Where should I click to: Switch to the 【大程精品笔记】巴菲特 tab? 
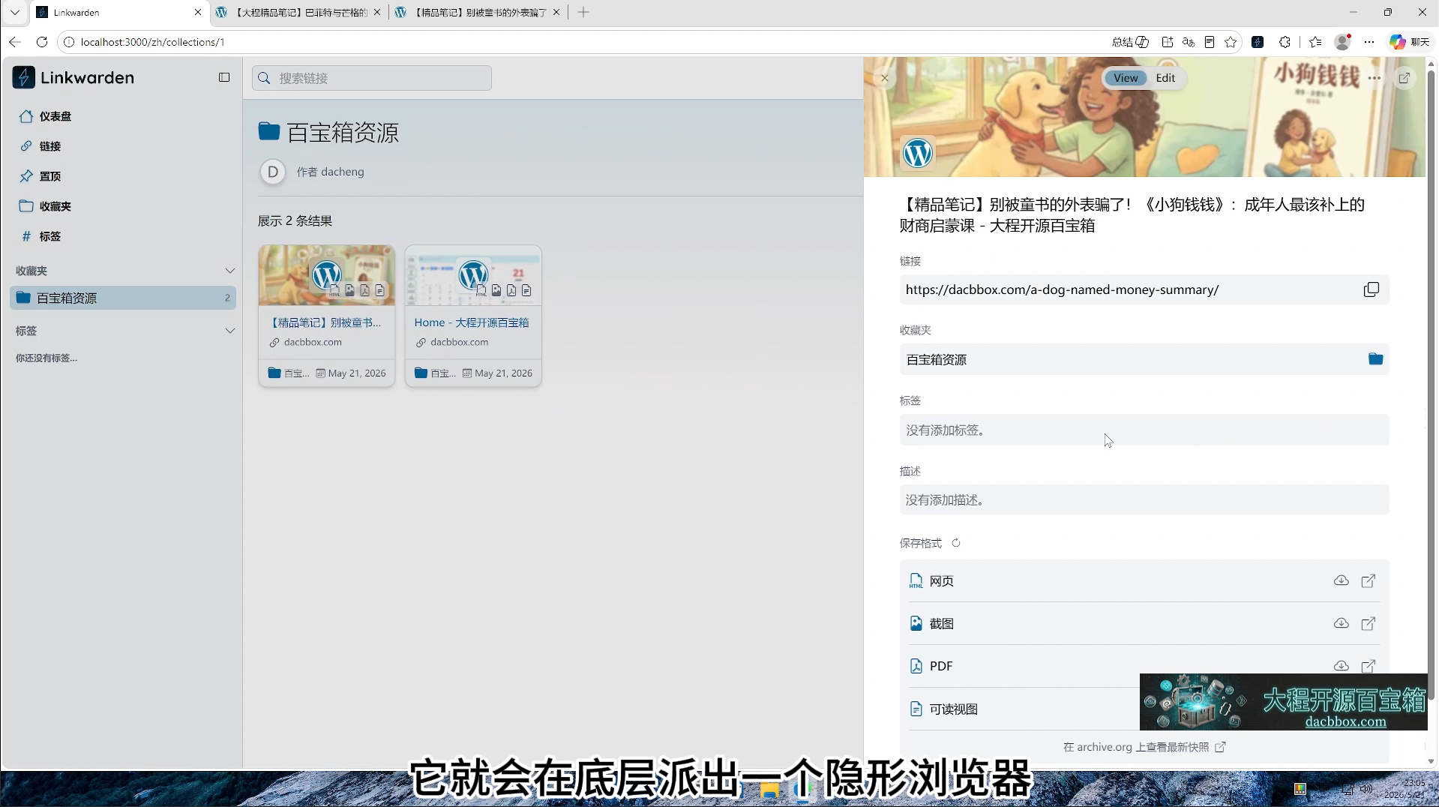click(298, 12)
